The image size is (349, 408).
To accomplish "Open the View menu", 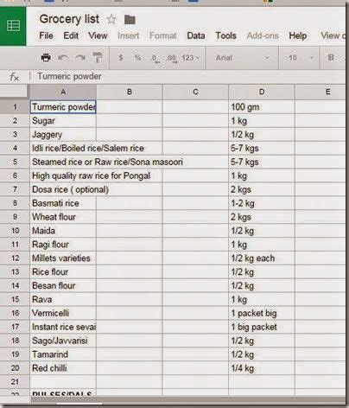I will (98, 35).
